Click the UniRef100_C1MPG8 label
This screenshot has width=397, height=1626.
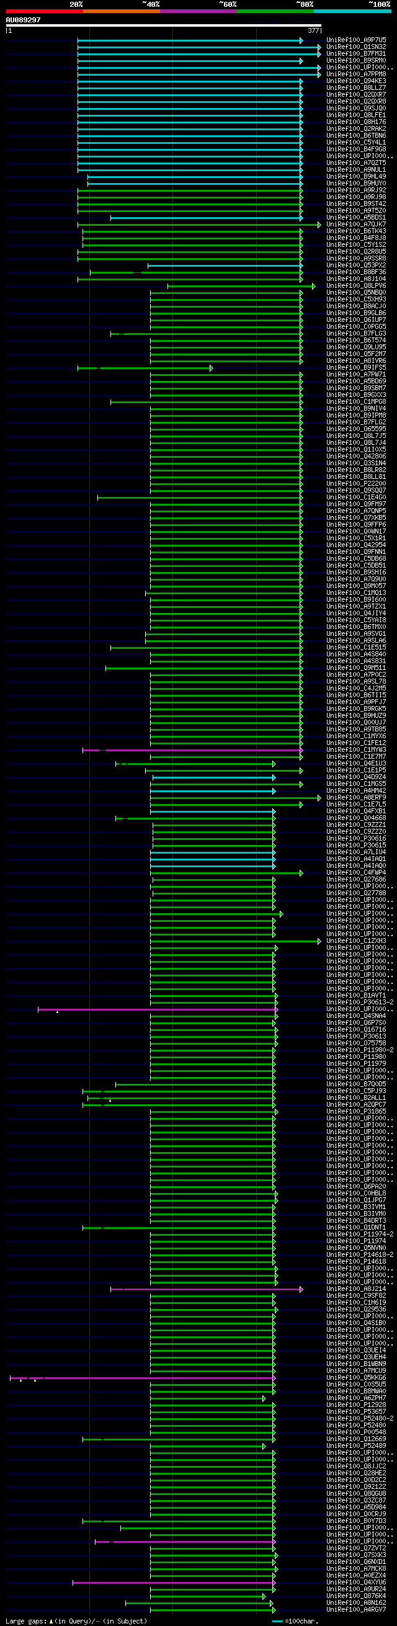tap(356, 402)
